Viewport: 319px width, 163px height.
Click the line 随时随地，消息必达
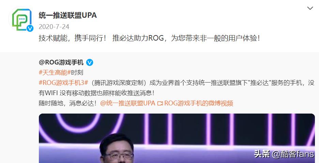[67, 103]
